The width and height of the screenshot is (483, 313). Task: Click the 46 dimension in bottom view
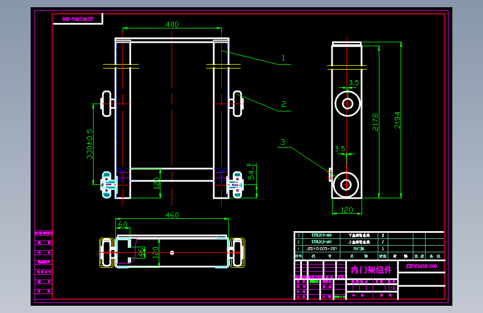coord(141,252)
